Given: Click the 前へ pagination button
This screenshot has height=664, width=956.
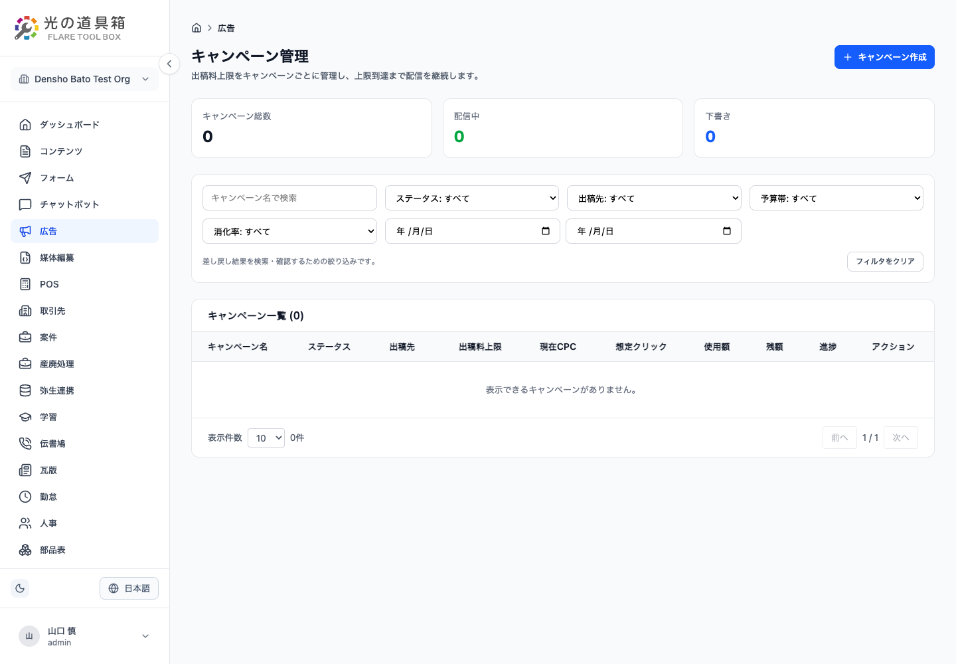Looking at the screenshot, I should [x=839, y=438].
